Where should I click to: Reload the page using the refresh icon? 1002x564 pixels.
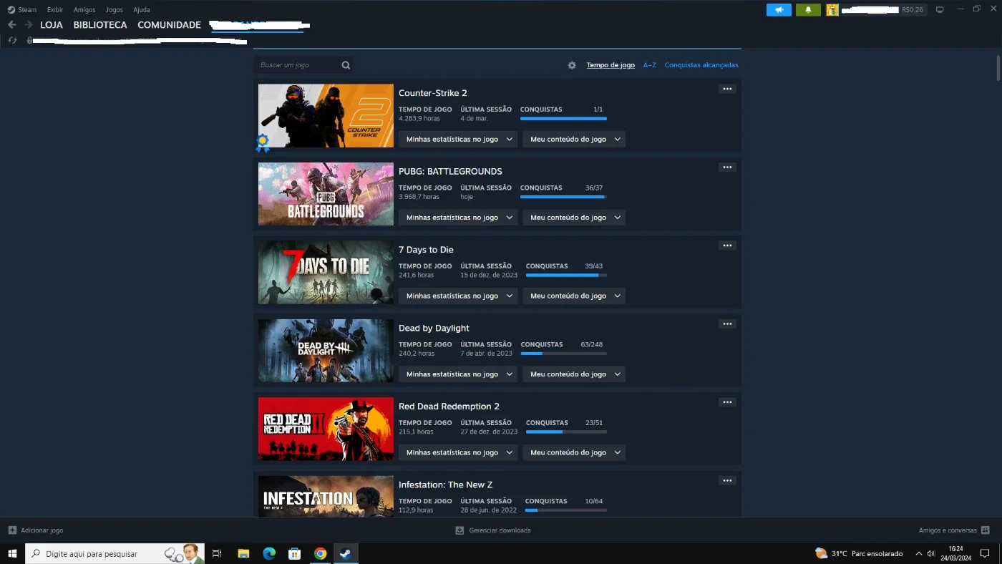click(x=12, y=40)
